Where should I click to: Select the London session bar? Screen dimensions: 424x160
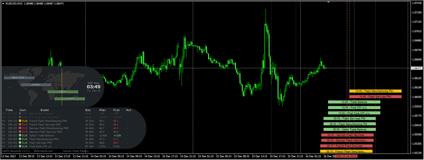(36, 85)
